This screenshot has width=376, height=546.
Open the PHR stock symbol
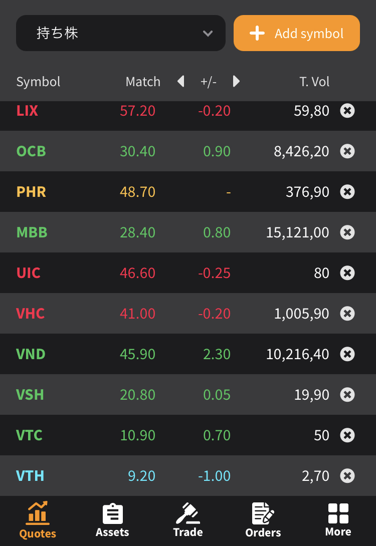point(32,192)
